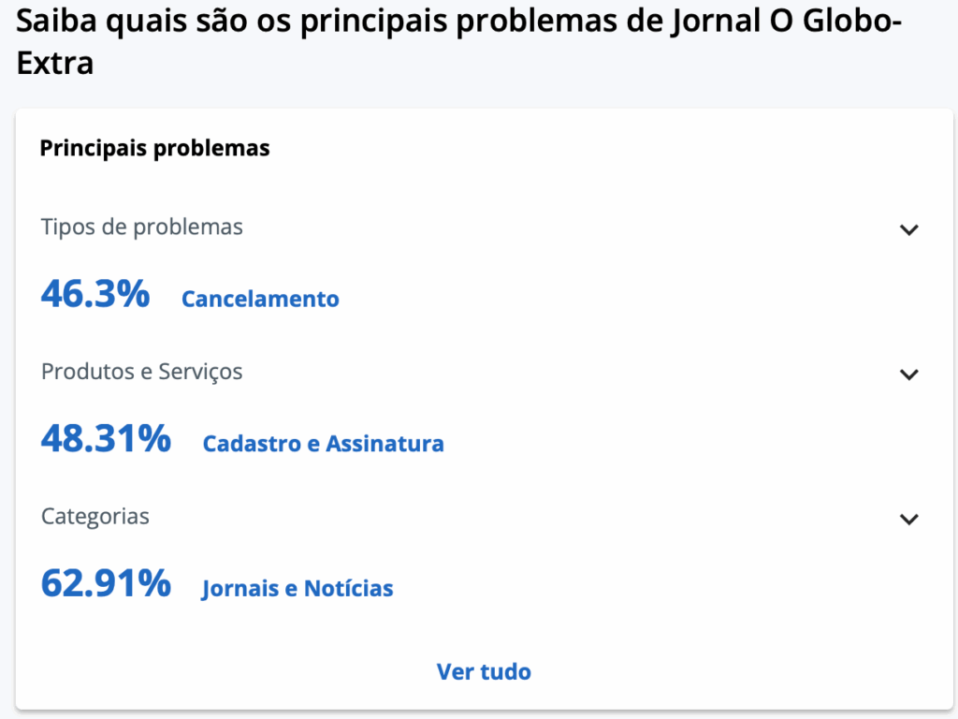Click the 46.3% percentage figure

click(x=95, y=294)
